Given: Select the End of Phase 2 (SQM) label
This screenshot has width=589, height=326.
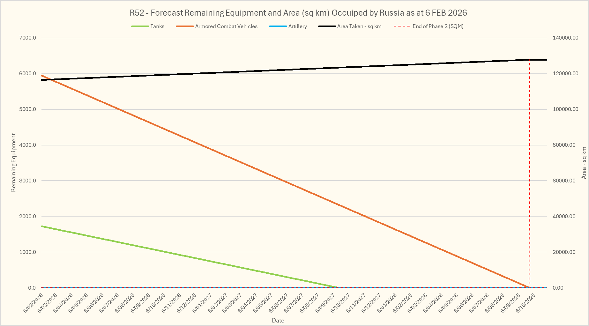Looking at the screenshot, I should point(438,26).
